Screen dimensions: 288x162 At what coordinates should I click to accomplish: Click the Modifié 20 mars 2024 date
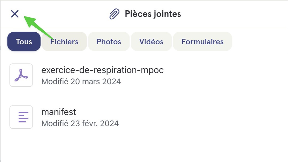[81, 82]
